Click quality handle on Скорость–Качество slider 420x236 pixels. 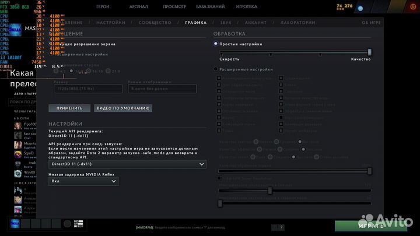coord(370,52)
